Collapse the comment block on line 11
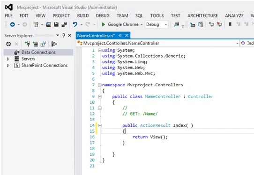The image size is (254, 175). (100, 108)
